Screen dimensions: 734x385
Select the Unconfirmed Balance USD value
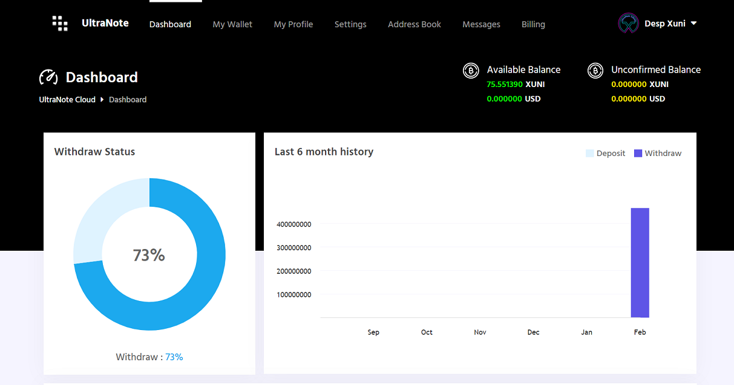[638, 99]
